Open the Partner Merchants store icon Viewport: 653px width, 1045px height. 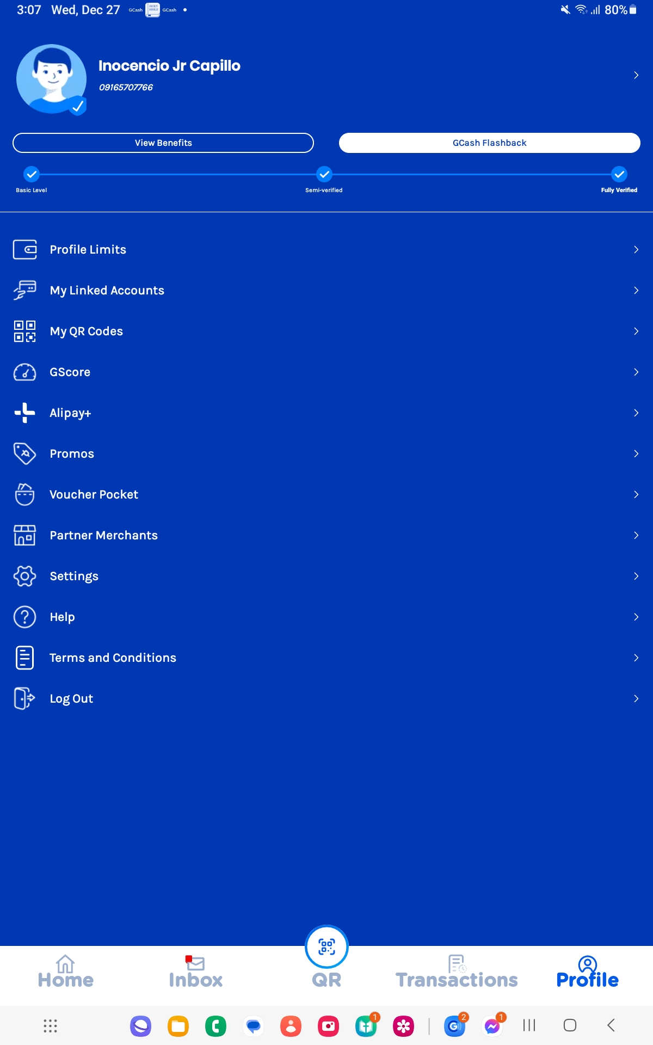coord(24,536)
